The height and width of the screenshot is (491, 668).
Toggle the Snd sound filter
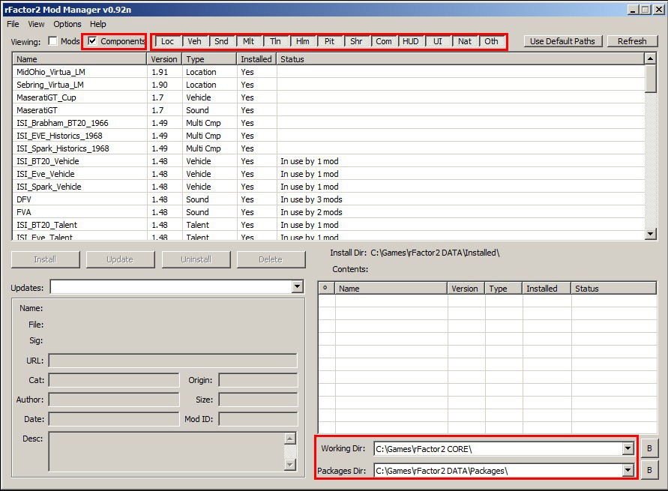point(221,41)
